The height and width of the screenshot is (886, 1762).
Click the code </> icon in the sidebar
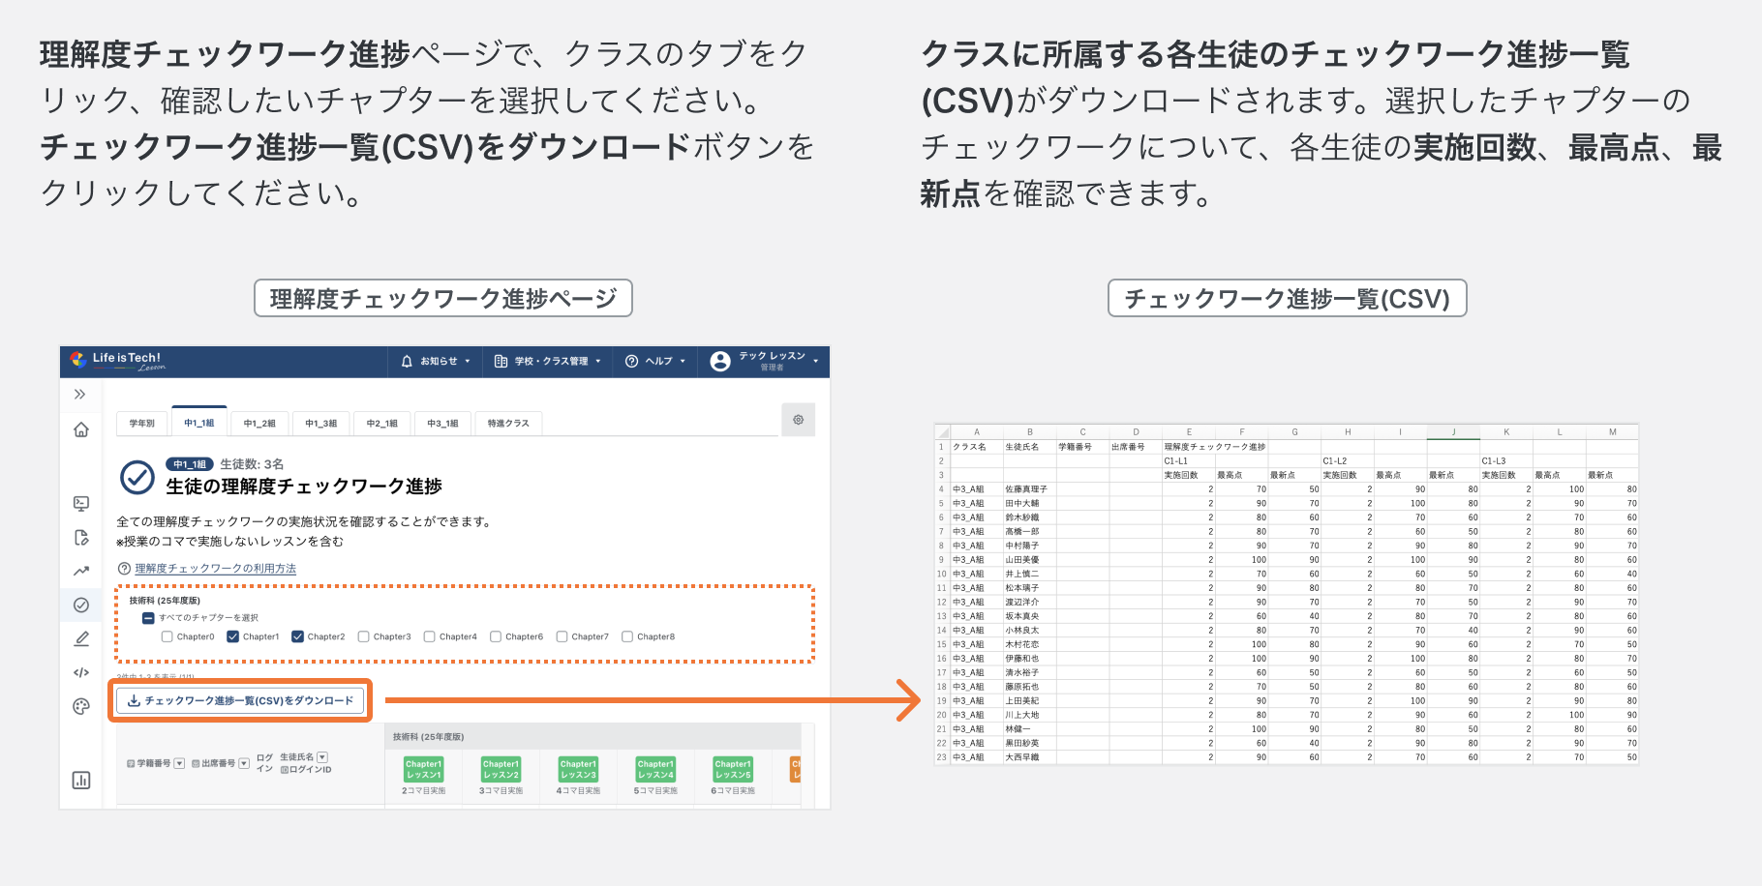pyautogui.click(x=81, y=671)
